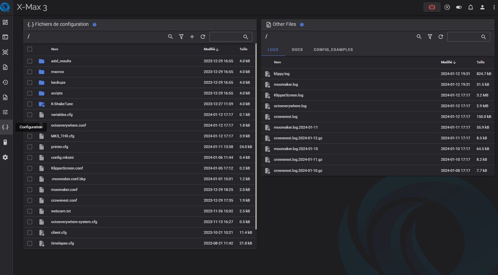Switch to the LOGS tab
This screenshot has height=275, width=498.
click(273, 50)
